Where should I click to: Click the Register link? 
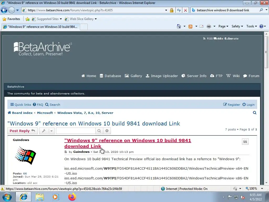click(231, 105)
